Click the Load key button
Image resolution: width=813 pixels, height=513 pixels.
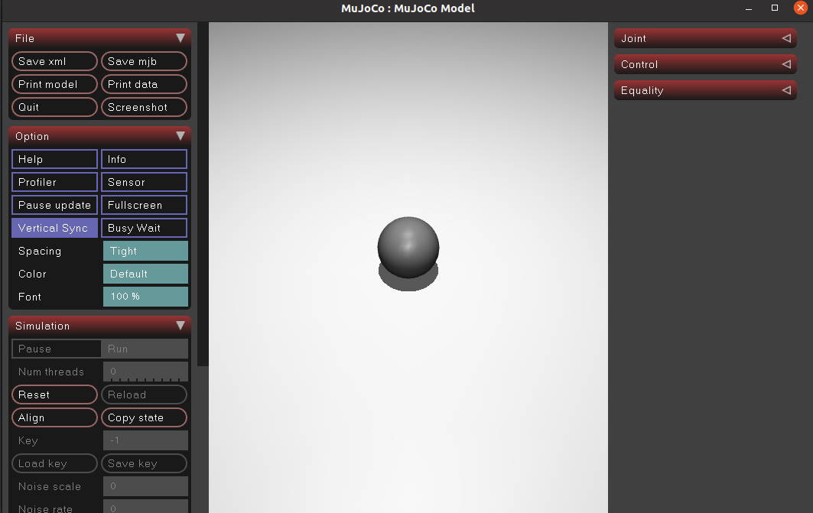click(54, 463)
